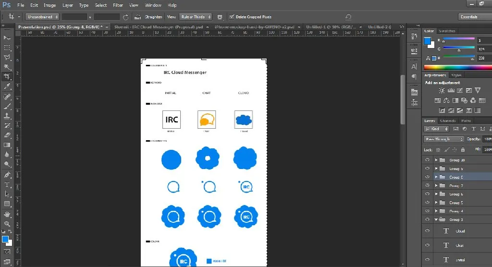The width and height of the screenshot is (492, 267).
Task: Select the Gradient tool
Action: point(7,145)
